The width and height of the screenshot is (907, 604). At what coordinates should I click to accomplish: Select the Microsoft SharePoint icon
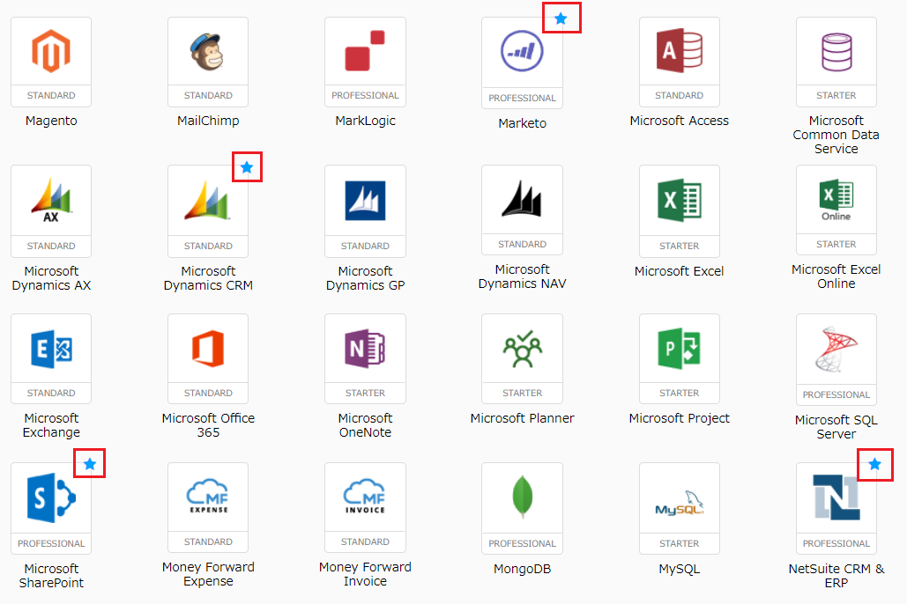tap(51, 497)
